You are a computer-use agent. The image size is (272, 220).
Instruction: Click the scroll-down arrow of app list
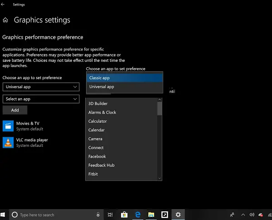click(x=160, y=178)
